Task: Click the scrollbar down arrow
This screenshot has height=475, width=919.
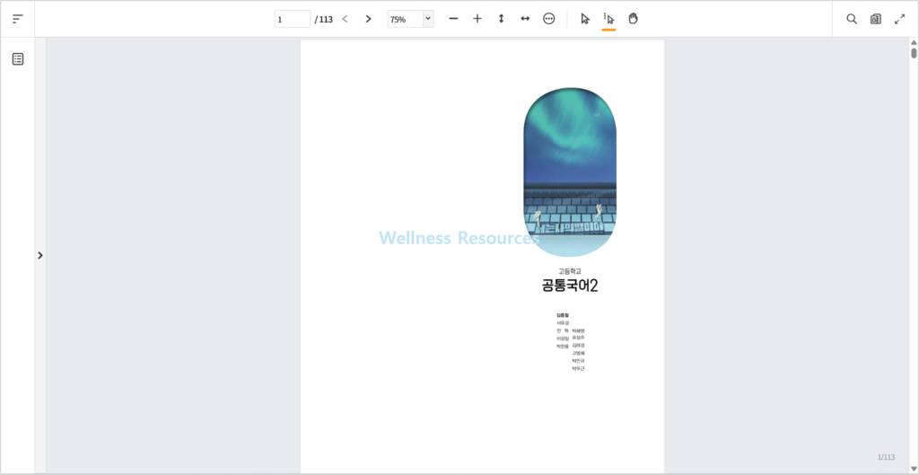Action: 914,469
